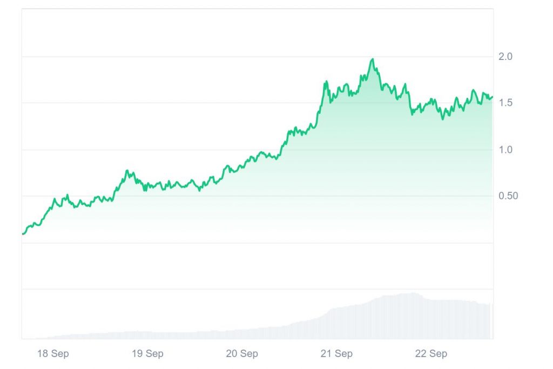Click the starting point of the green price line
The height and width of the screenshot is (369, 553).
pyautogui.click(x=23, y=234)
